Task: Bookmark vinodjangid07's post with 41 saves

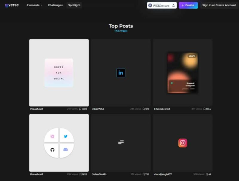Action: click(207, 174)
